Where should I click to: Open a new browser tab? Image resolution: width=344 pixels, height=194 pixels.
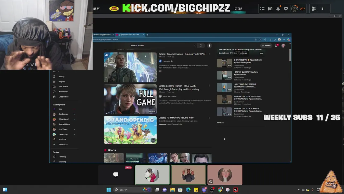point(147,35)
